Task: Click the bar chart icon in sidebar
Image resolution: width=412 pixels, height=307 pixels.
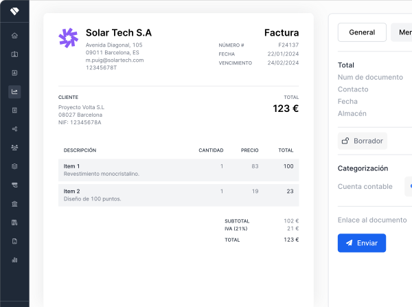Action: click(x=14, y=260)
